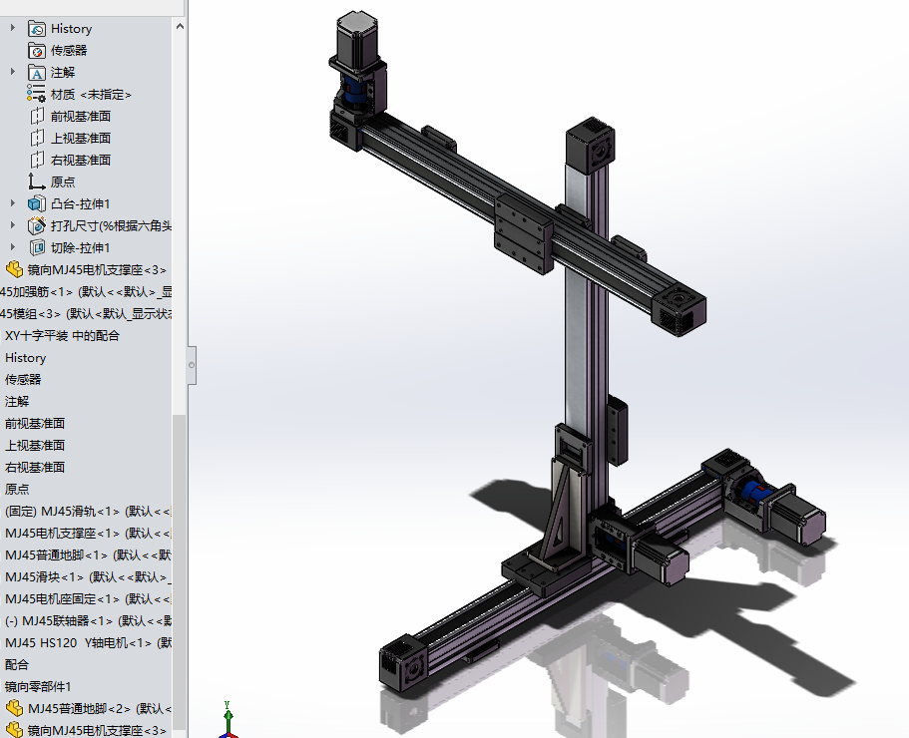Image resolution: width=909 pixels, height=738 pixels.
Task: Click the part icon next to 镜向MJ45电机支撑座<3> below 切除-拉伸1
Action: [x=15, y=270]
